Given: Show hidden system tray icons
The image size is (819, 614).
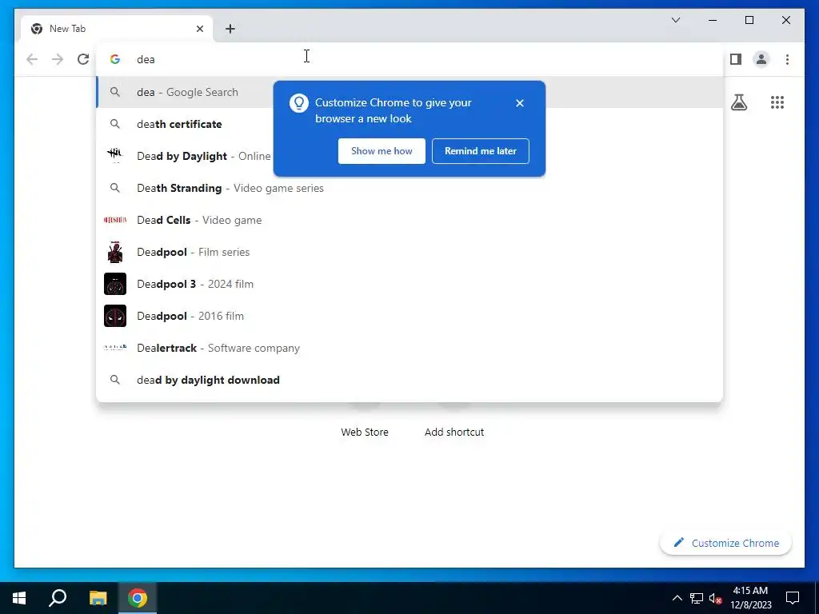Looking at the screenshot, I should [x=677, y=598].
